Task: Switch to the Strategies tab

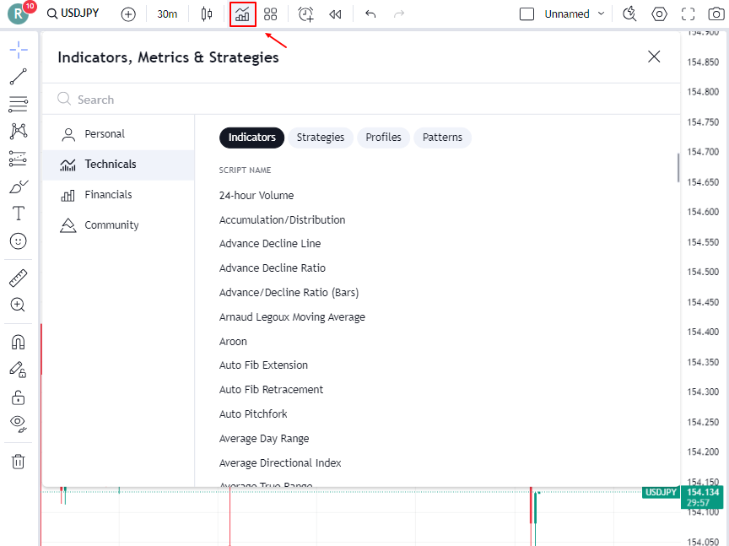Action: 320,138
